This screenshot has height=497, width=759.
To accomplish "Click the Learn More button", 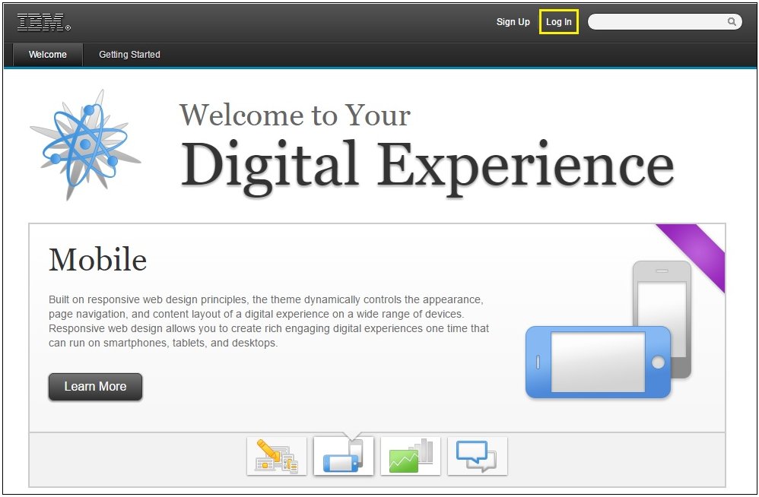I will tap(95, 386).
